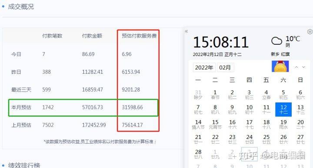Open the 2022年 year dropdown
This screenshot has height=168, width=313.
tap(204, 68)
